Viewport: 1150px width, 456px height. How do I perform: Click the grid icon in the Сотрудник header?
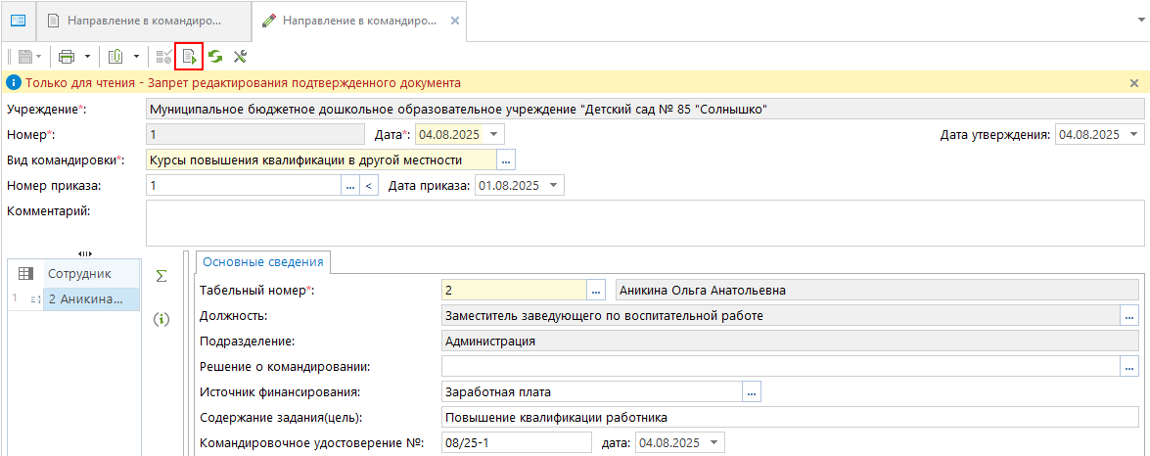tap(25, 274)
